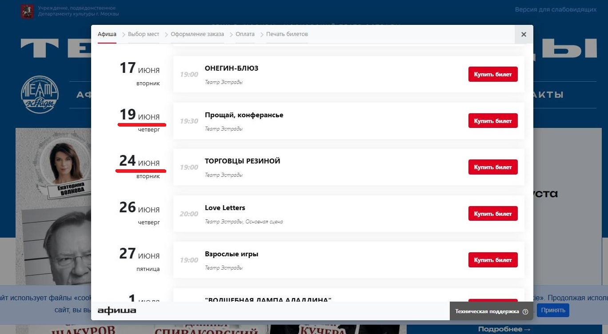Click the афиша logo in the widget footer
This screenshot has height=334, width=608.
point(117,310)
